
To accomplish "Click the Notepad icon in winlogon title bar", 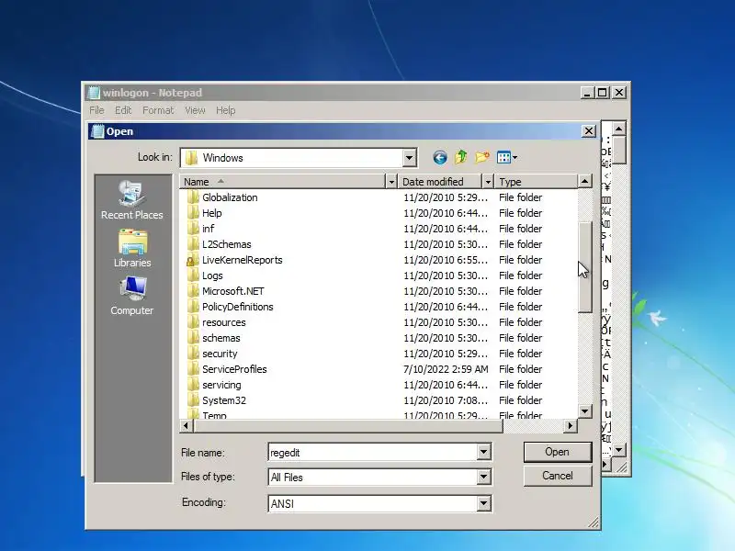I will 95,93.
